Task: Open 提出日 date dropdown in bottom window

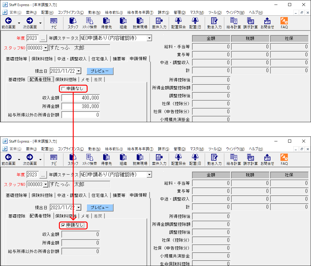Action: click(x=79, y=207)
